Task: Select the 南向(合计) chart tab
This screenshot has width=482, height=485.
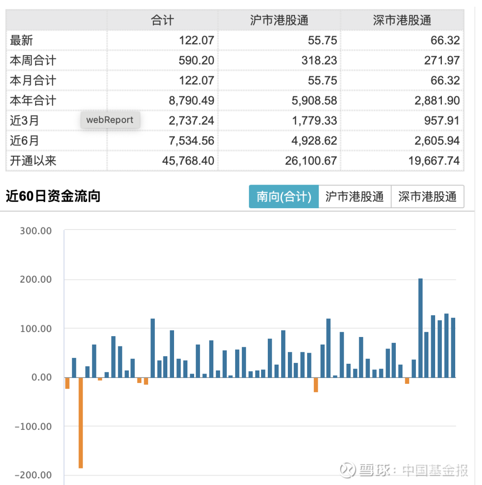Action: [x=283, y=197]
